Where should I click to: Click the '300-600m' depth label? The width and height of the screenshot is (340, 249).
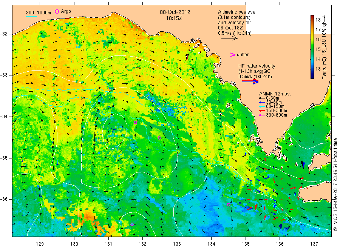pyautogui.click(x=277, y=115)
